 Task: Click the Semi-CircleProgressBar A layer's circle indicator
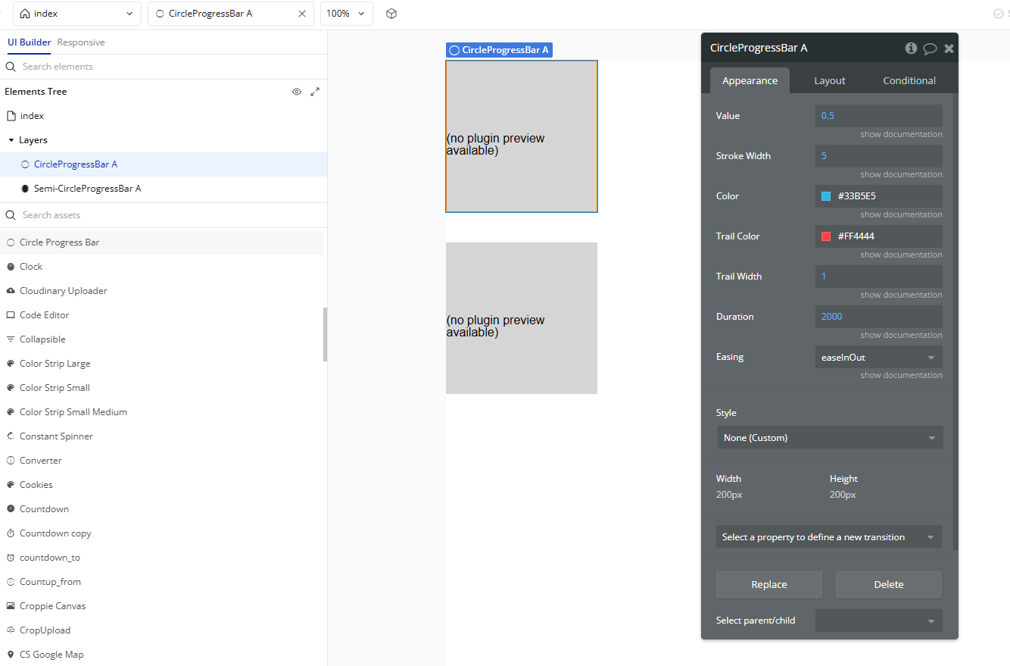26,188
